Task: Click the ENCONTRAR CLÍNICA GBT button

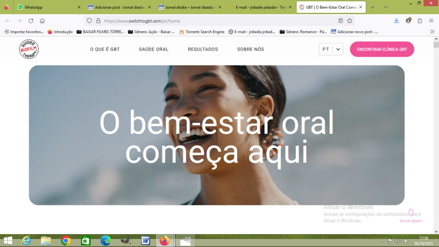Action: [382, 49]
